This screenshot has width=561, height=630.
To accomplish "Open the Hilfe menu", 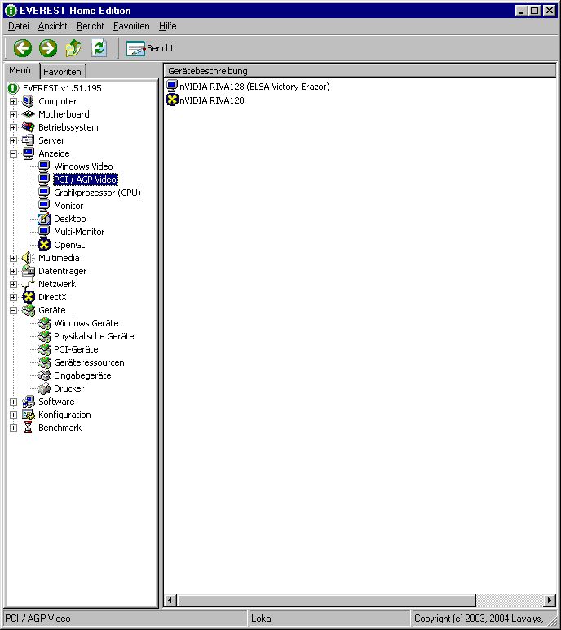I will [x=167, y=26].
